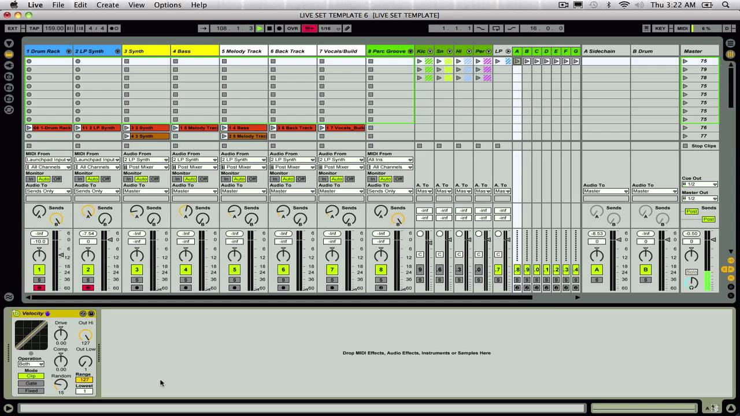
Task: Click the 159.00 tempo field
Action: 54,28
